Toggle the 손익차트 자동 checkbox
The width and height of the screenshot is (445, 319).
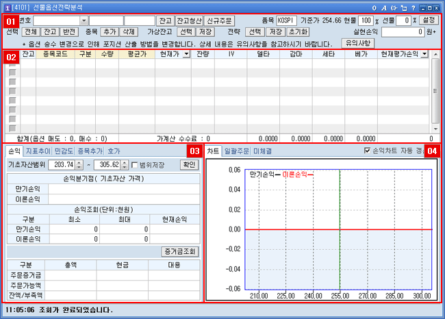[368, 151]
